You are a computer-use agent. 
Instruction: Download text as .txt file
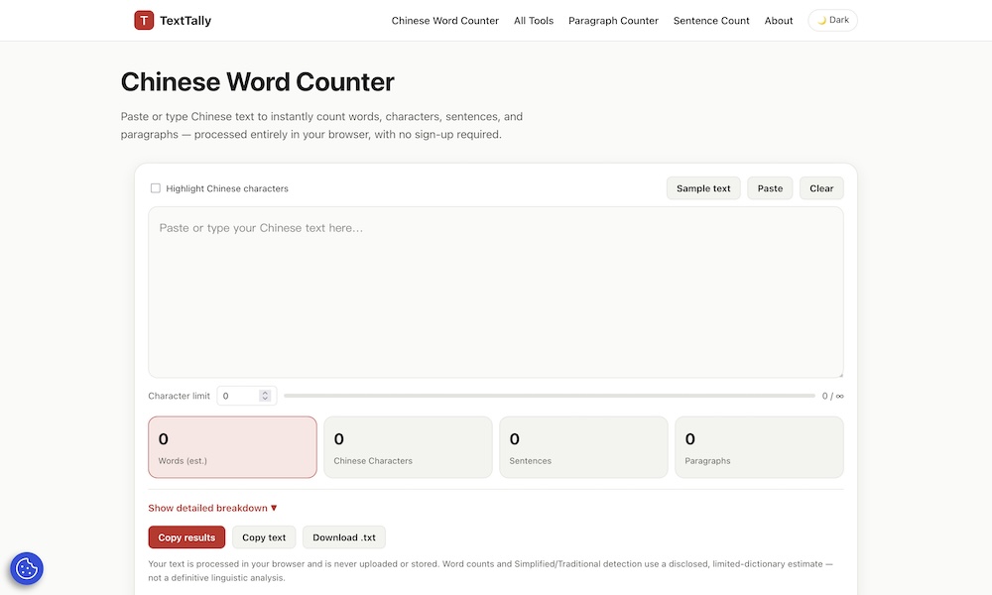(343, 537)
